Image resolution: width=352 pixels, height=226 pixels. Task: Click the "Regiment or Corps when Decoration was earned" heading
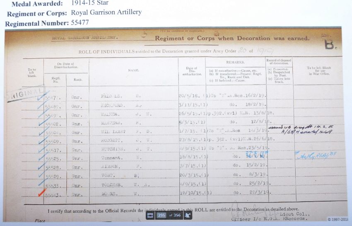[x=232, y=38]
